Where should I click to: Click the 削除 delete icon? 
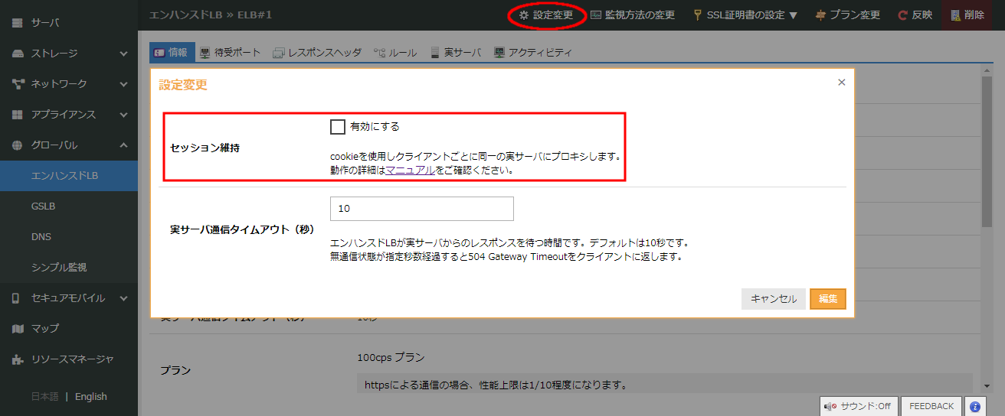coord(955,15)
